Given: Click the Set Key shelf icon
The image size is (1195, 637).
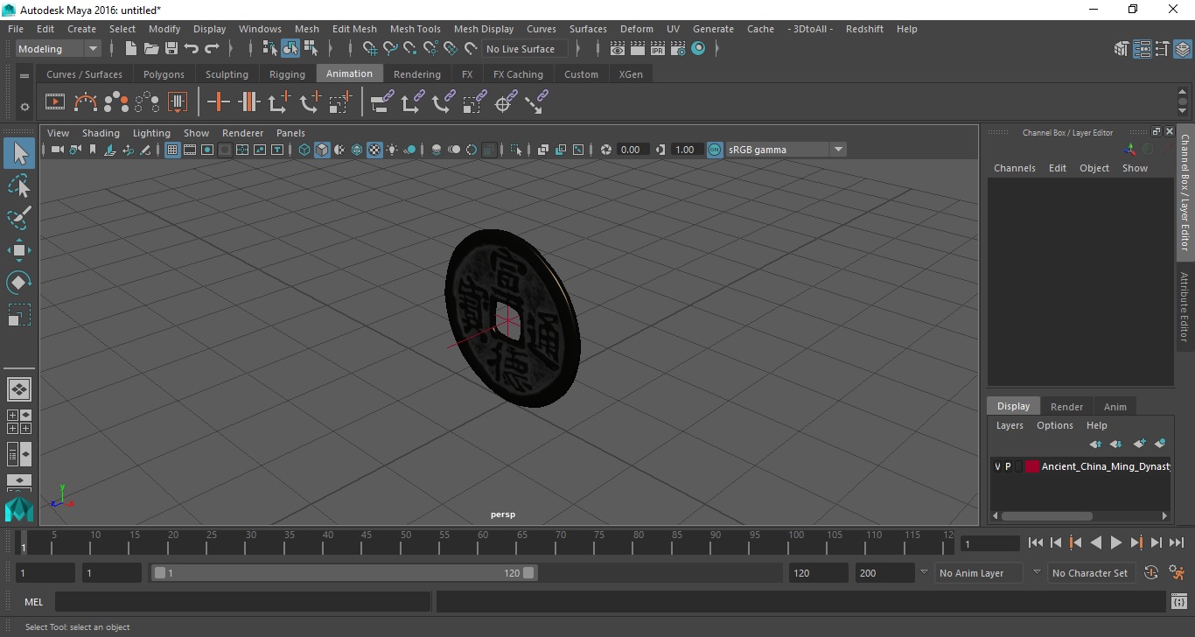Looking at the screenshot, I should pos(218,102).
